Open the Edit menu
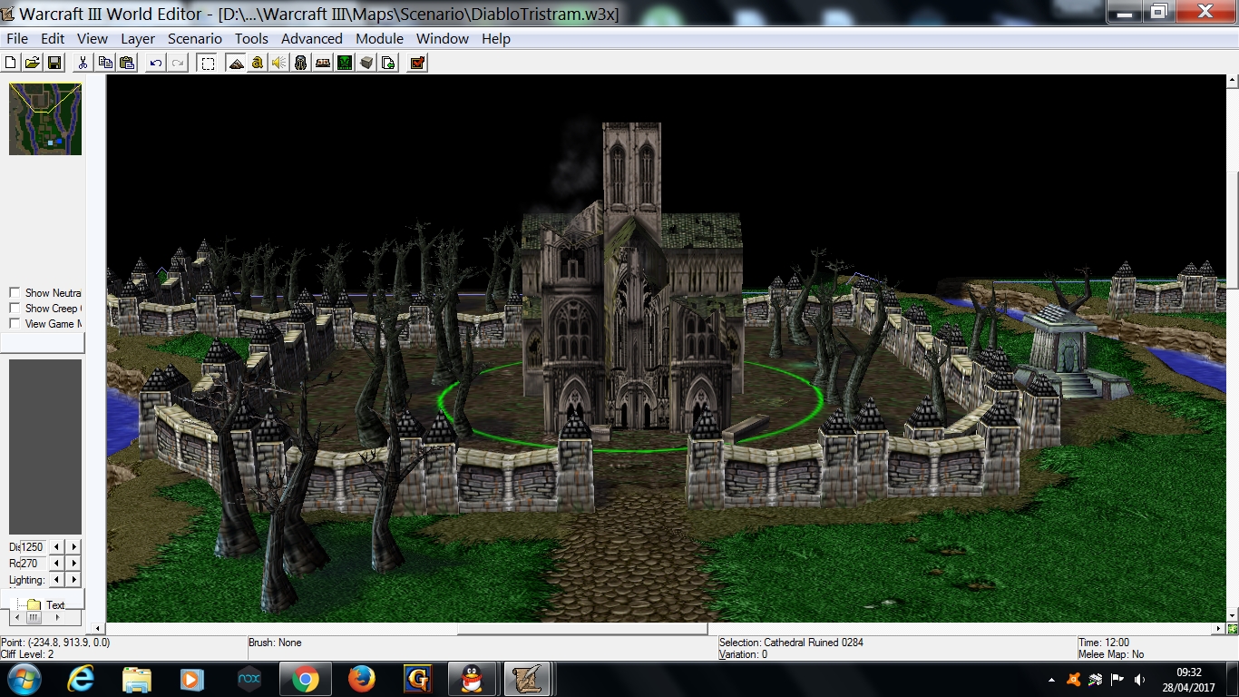The image size is (1239, 697). 53,38
